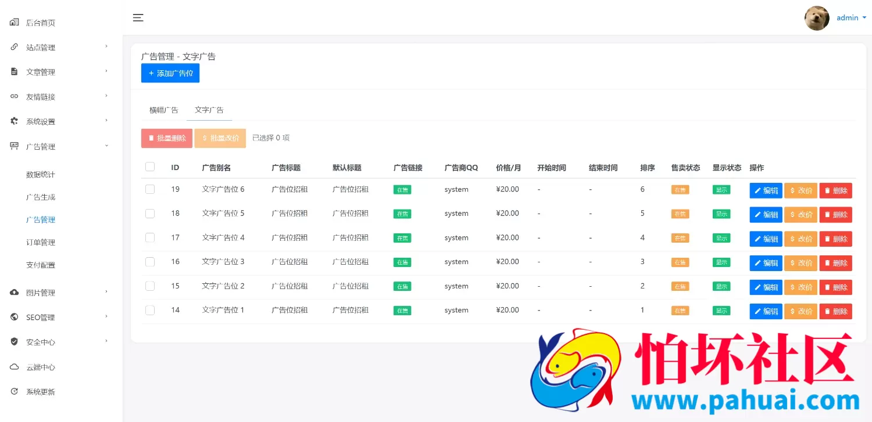
Task: Select the table header select-all checkbox
Action: (150, 167)
